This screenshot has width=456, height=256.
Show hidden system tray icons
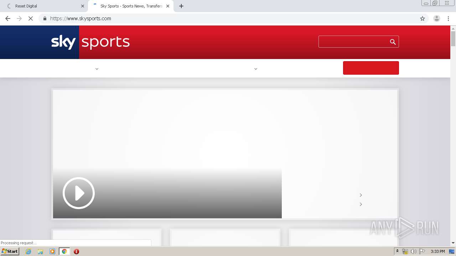(397, 251)
